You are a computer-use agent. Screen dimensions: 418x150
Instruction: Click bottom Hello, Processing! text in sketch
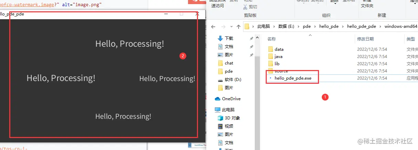point(123,116)
